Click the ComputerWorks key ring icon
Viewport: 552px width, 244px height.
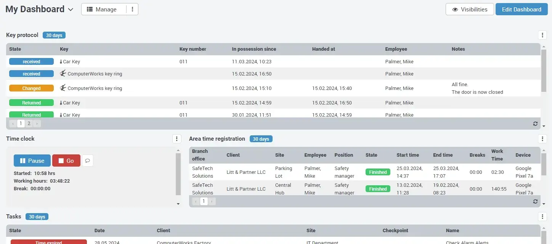click(63, 73)
